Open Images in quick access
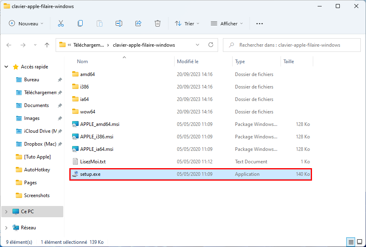This screenshot has height=247, width=366. coord(32,118)
